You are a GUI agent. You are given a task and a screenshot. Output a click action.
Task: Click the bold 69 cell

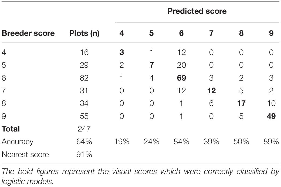[181, 78]
